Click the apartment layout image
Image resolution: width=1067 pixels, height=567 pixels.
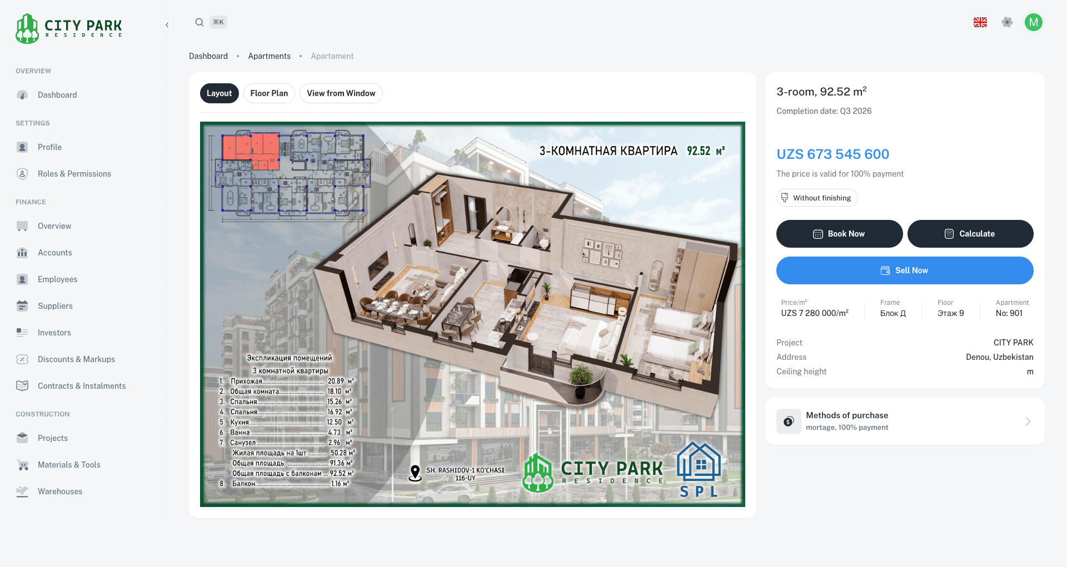pos(472,314)
